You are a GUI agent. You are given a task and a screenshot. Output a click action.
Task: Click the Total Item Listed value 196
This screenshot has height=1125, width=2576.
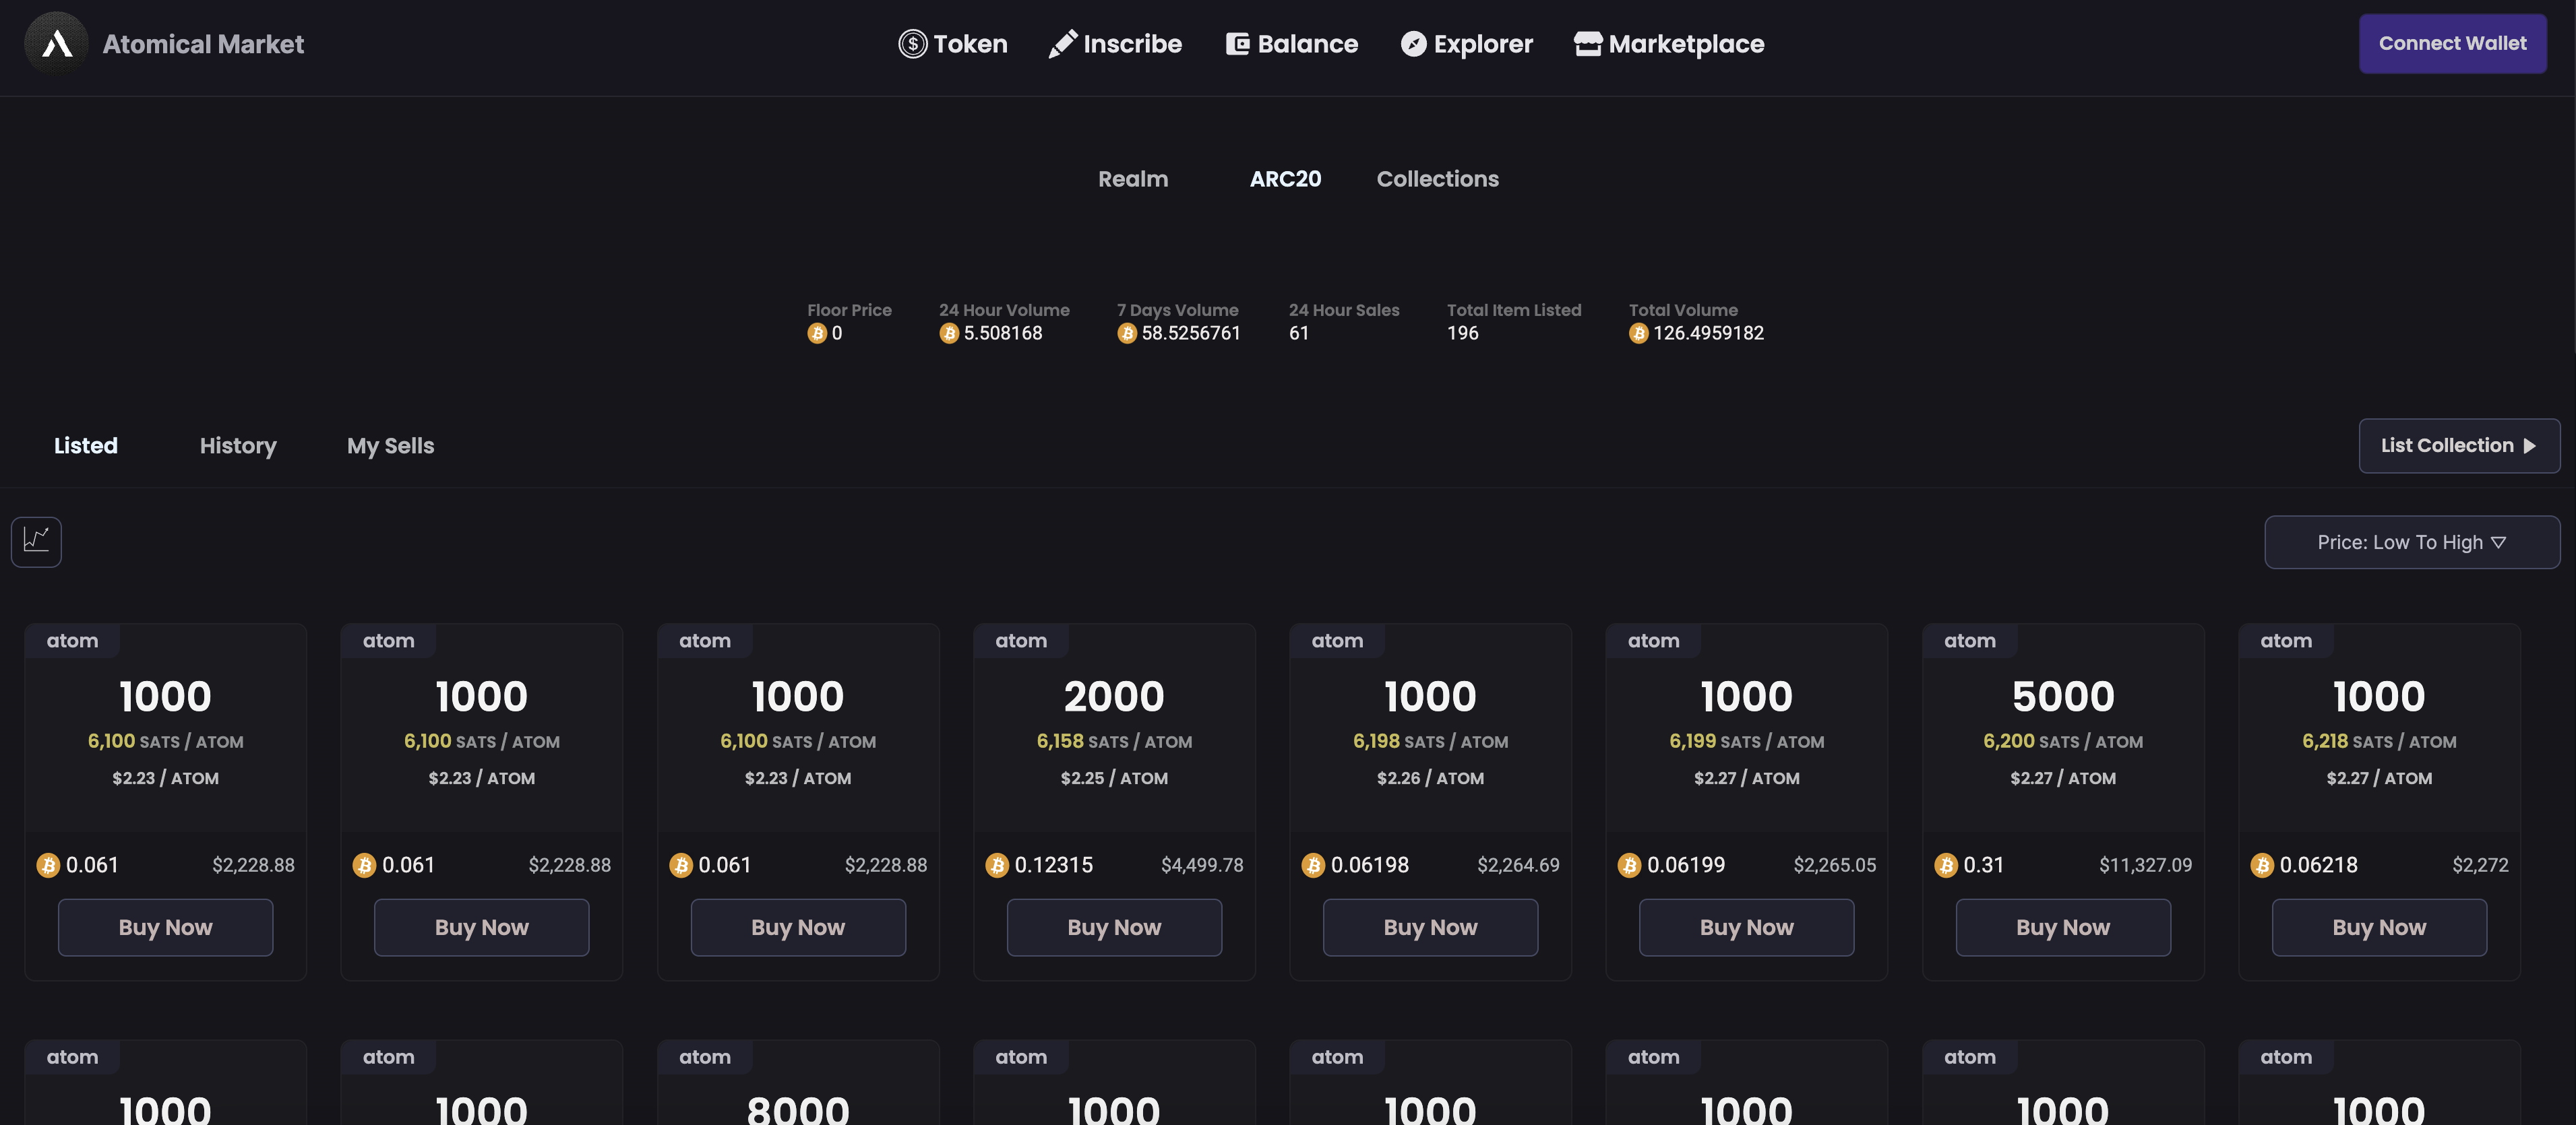pos(1462,333)
